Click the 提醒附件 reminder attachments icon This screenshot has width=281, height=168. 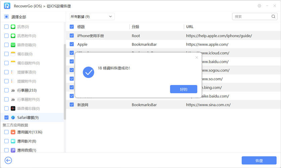(x=12, y=81)
